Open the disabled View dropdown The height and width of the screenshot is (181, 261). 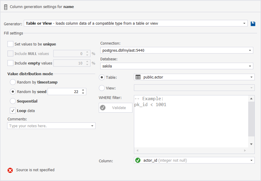[x=251, y=88]
